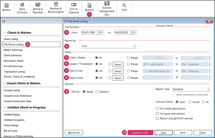Screen dimensions: 215x138
Task: Open Closed Cross Reference report
Action: tap(18, 96)
